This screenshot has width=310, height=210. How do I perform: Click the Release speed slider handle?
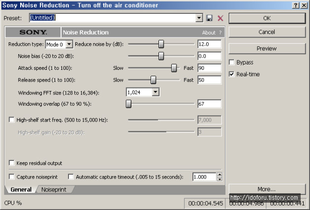point(153,80)
